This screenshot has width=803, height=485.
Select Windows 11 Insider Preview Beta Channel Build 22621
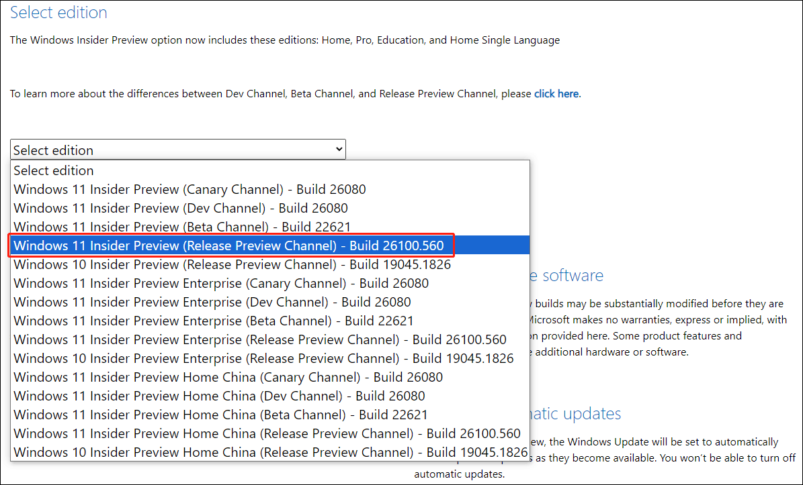179,227
